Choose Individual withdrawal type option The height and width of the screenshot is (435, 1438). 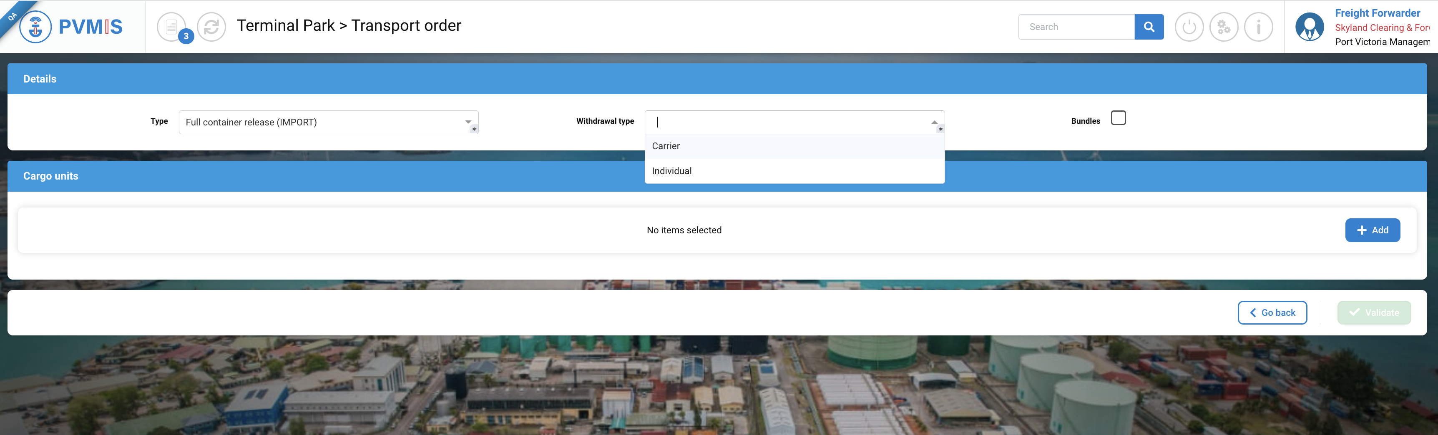pyautogui.click(x=671, y=171)
